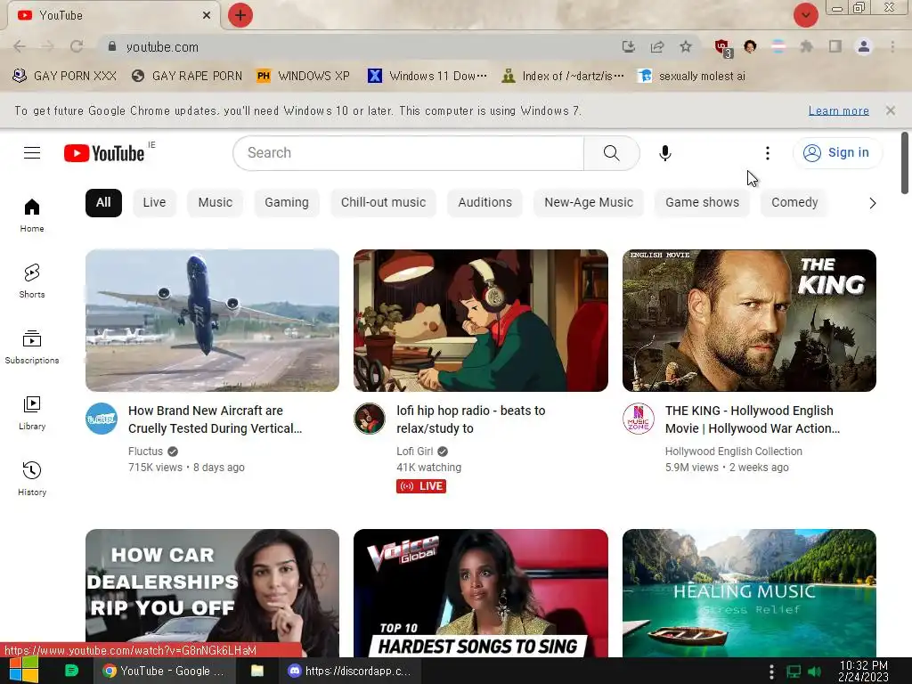The height and width of the screenshot is (684, 912).
Task: Select the Gaming filter chip
Action: coord(286,202)
